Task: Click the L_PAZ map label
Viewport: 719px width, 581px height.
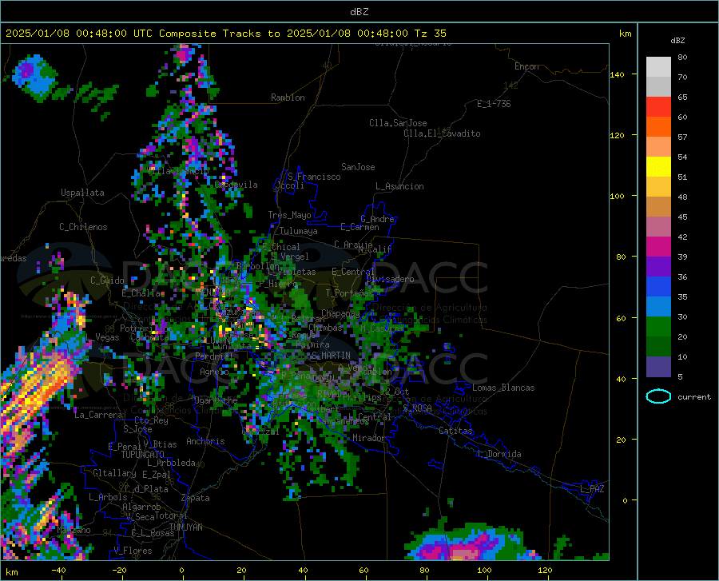Action: click(592, 489)
